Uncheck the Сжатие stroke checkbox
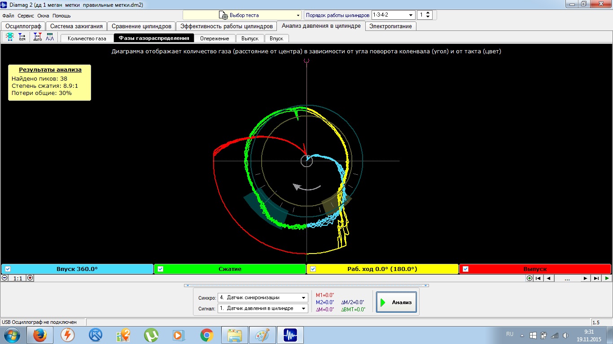Image resolution: width=613 pixels, height=344 pixels. [x=160, y=269]
